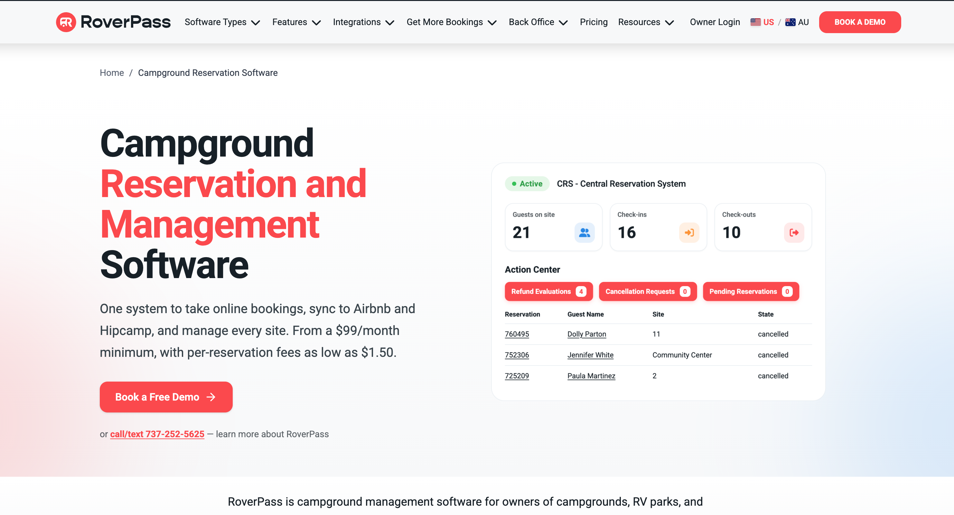The width and height of the screenshot is (954, 515).
Task: Click the call/text 737-252-5625 link
Action: pos(157,434)
